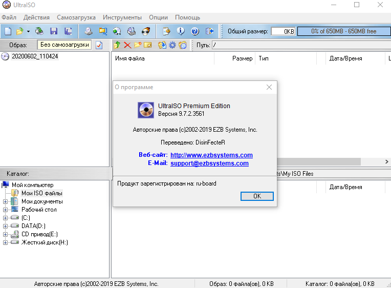Click the Info toolbar icon
This screenshot has width=391, height=288.
(181, 31)
